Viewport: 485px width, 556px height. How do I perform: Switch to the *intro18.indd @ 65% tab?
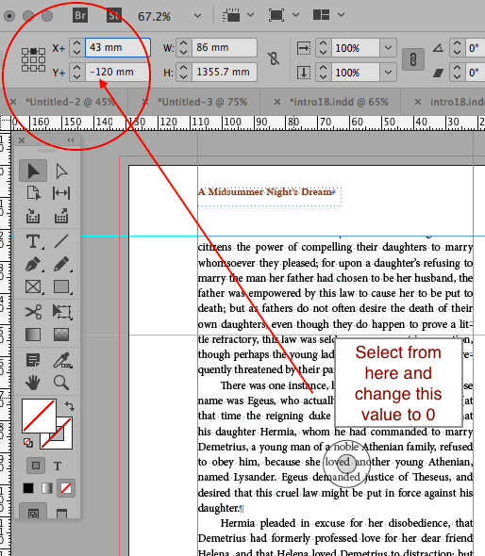tap(339, 102)
